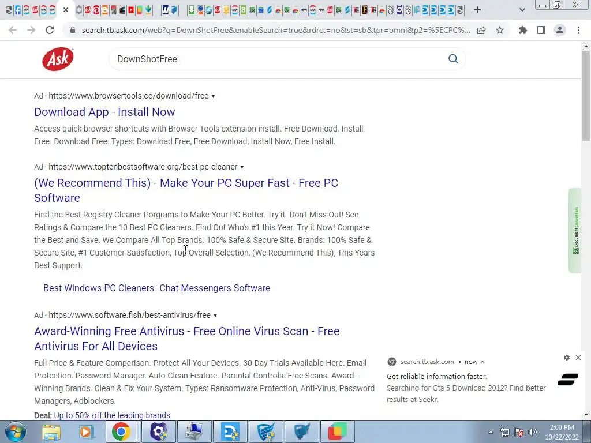
Task: Open 'Up to 50% off the leading brands' deal
Action: [112, 415]
